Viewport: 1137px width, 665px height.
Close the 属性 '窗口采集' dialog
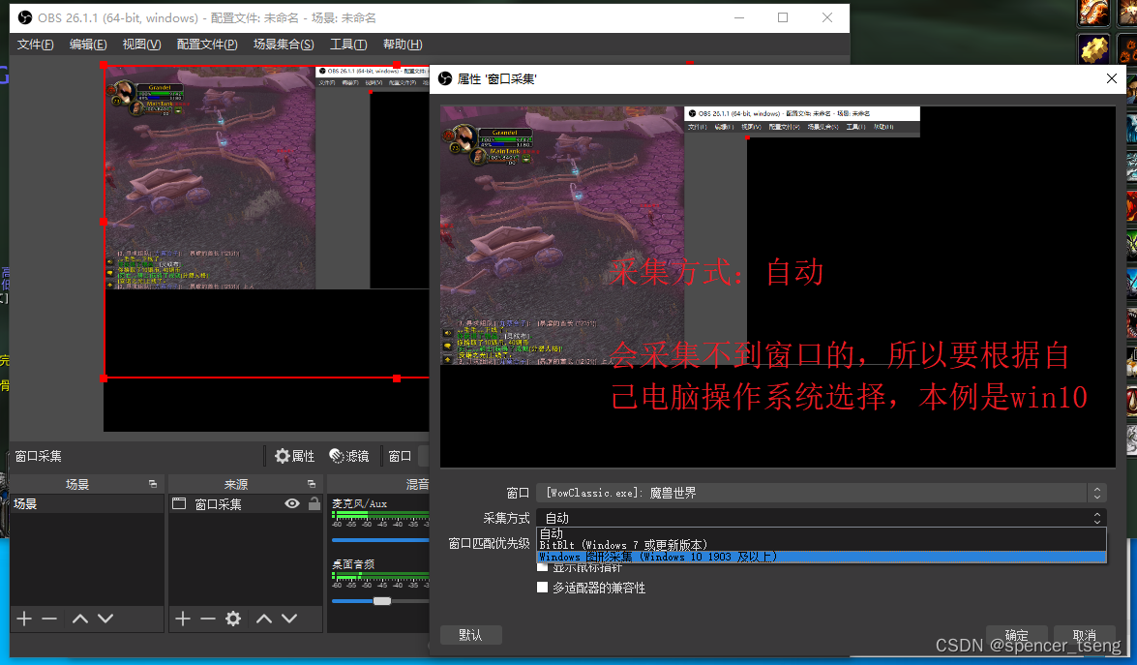(x=1111, y=78)
